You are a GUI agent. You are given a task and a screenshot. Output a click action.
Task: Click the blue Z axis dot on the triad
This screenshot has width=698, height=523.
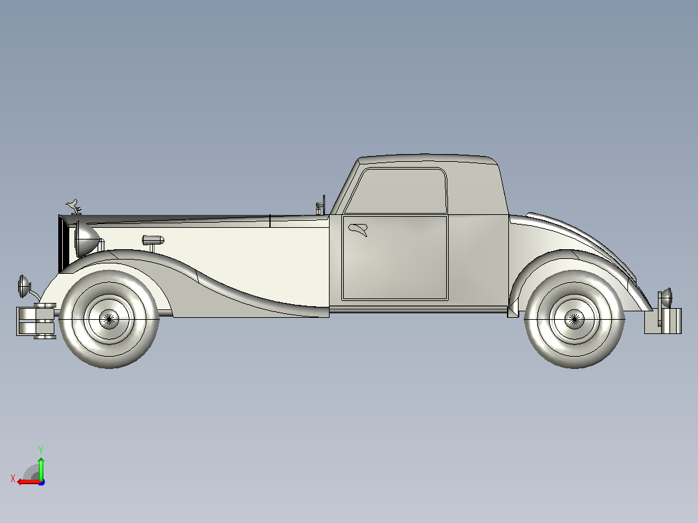[41, 482]
